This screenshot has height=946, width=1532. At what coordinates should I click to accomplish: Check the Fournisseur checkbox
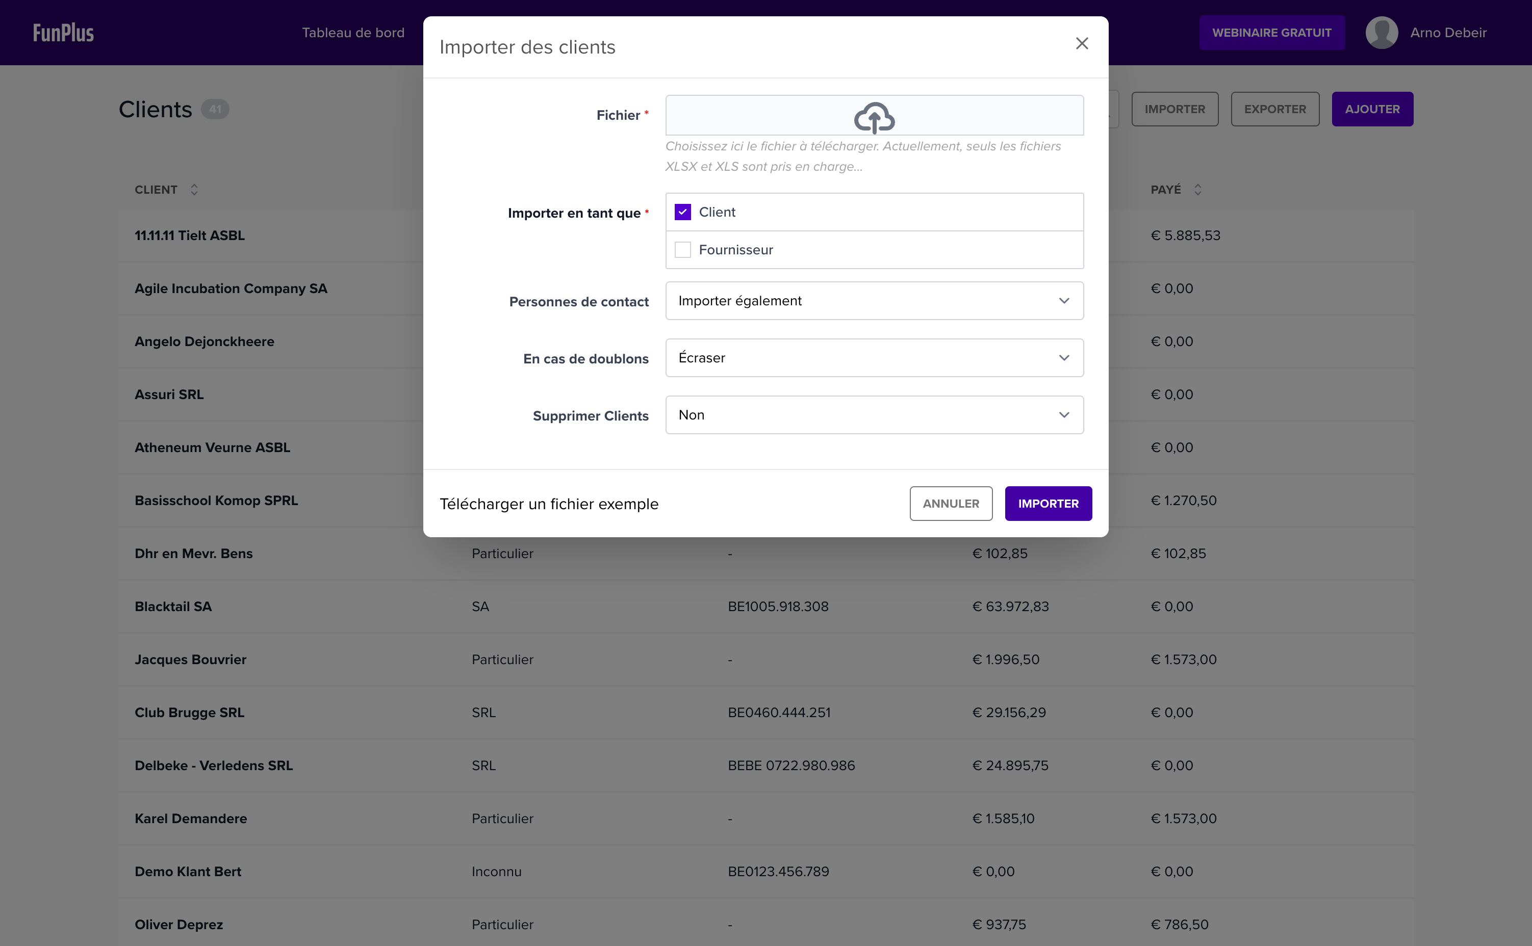click(x=682, y=250)
